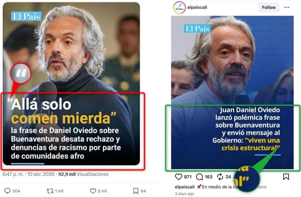Open the 'crisis estructural' post image

(232, 92)
